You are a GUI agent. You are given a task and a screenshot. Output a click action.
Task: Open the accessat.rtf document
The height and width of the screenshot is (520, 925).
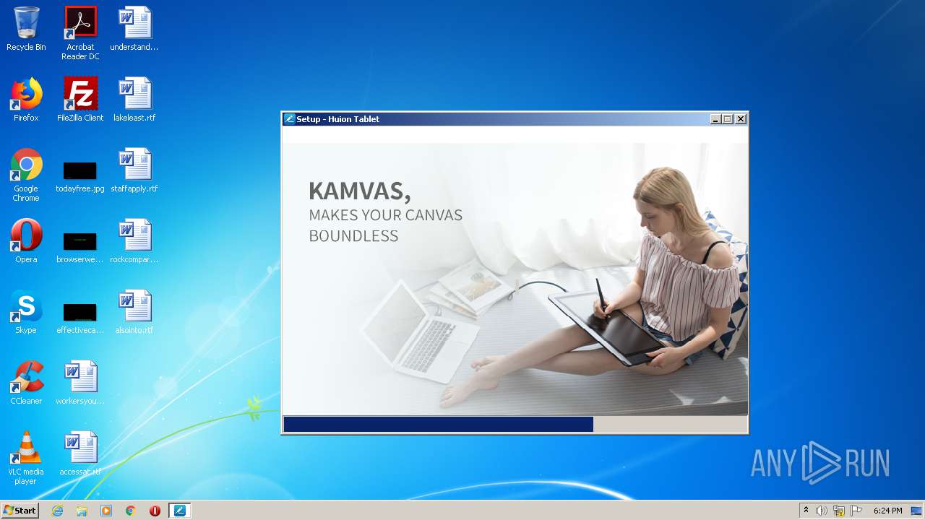point(80,454)
